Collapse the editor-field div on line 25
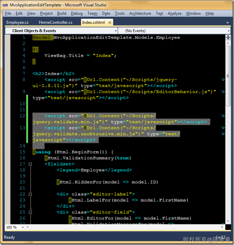 click(30, 212)
